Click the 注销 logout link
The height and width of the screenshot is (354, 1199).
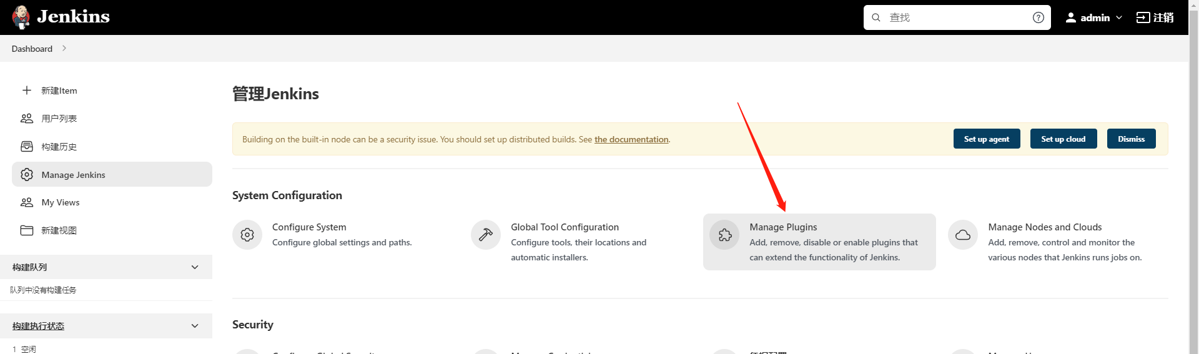1163,17
